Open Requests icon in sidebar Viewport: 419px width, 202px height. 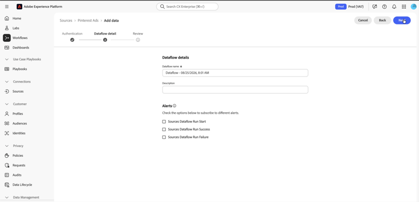7,165
